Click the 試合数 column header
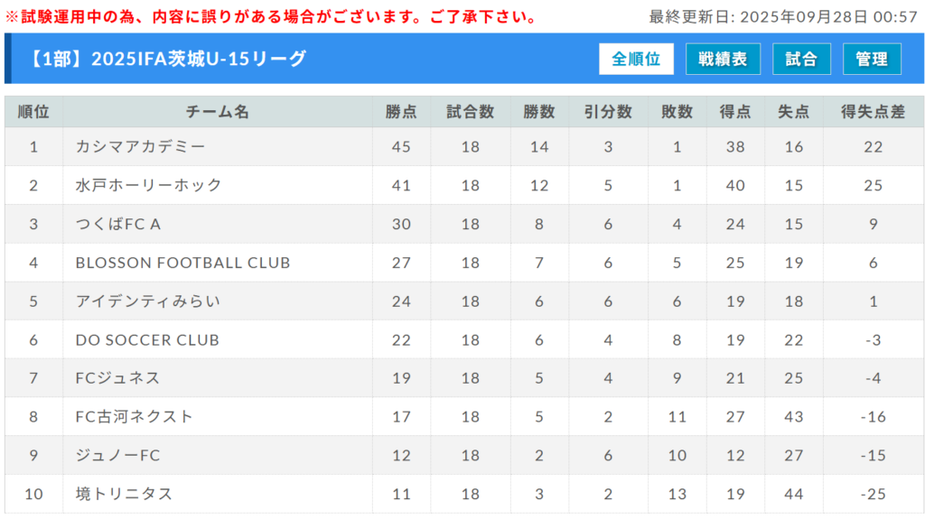Screen dimensions: 925x519 tap(470, 112)
